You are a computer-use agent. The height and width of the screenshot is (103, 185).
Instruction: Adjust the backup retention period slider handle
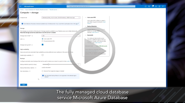[48, 64]
